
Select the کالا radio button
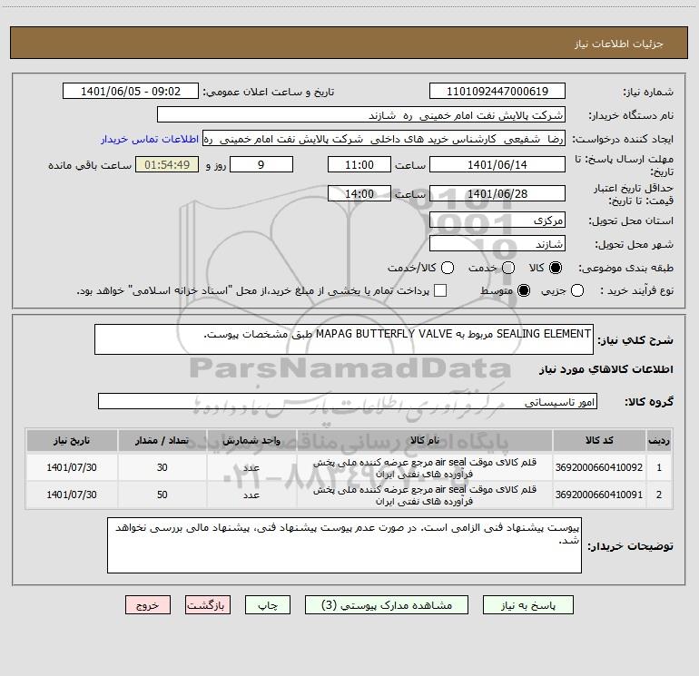pos(556,268)
